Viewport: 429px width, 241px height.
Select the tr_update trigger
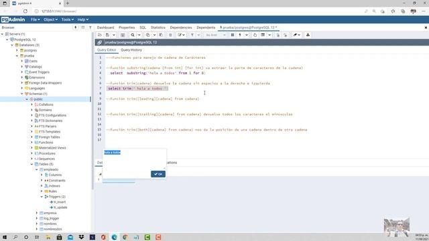click(60, 208)
